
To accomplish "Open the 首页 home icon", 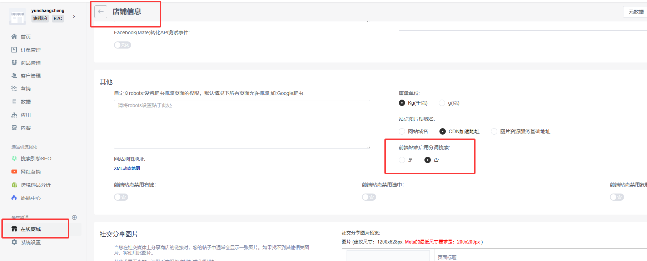I will (14, 36).
